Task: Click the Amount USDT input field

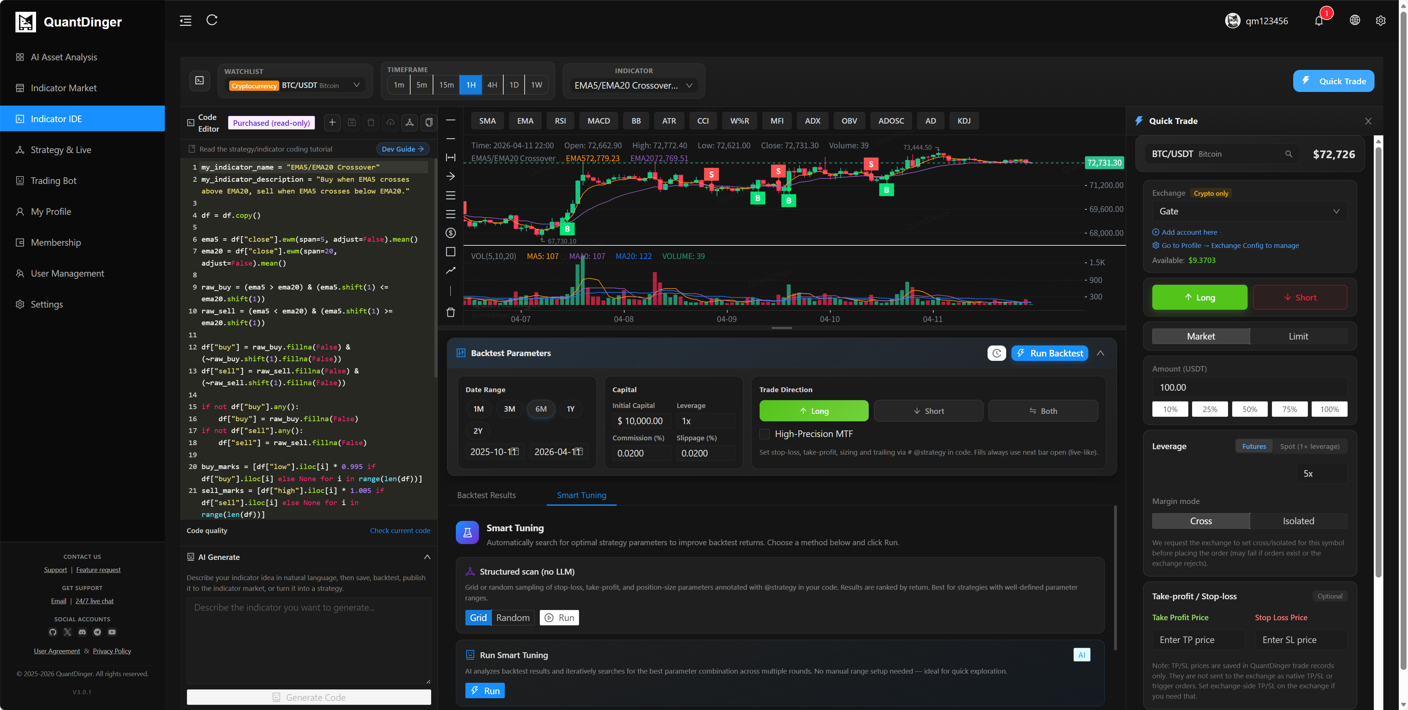Action: (1248, 387)
